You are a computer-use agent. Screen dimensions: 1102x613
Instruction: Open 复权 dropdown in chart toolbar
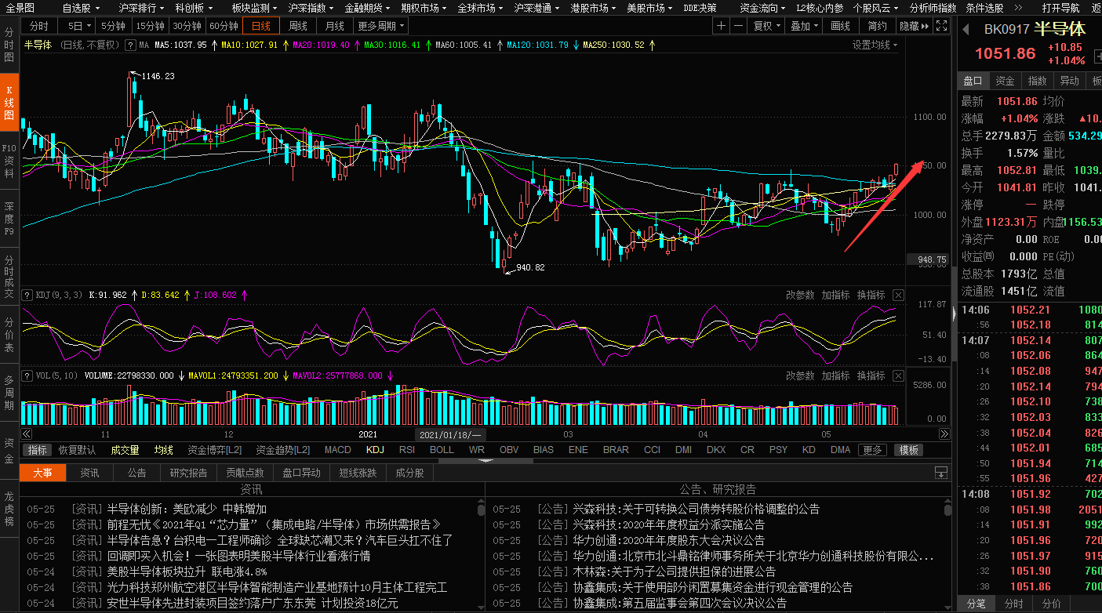point(766,26)
